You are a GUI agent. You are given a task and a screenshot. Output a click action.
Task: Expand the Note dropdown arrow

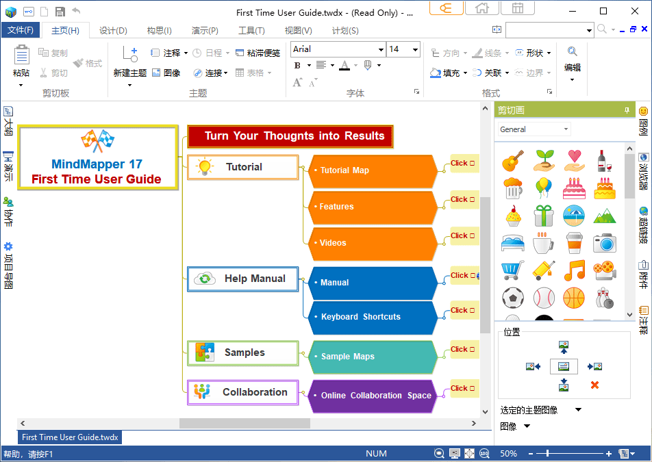tap(186, 53)
